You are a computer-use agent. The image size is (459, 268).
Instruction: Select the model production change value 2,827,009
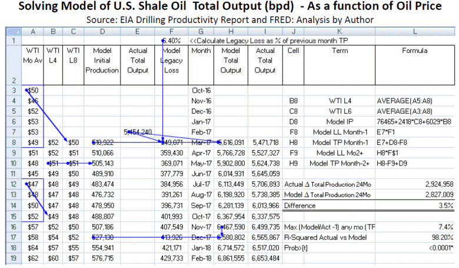click(434, 194)
